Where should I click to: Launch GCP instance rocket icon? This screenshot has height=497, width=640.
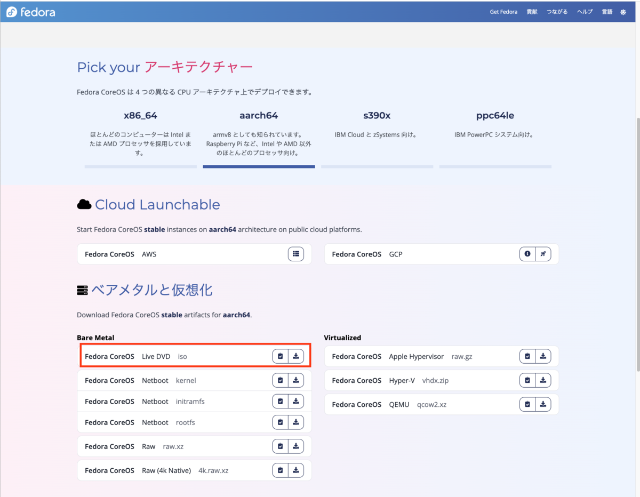[x=543, y=254]
